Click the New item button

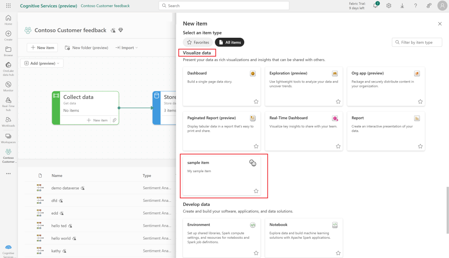pyautogui.click(x=42, y=47)
